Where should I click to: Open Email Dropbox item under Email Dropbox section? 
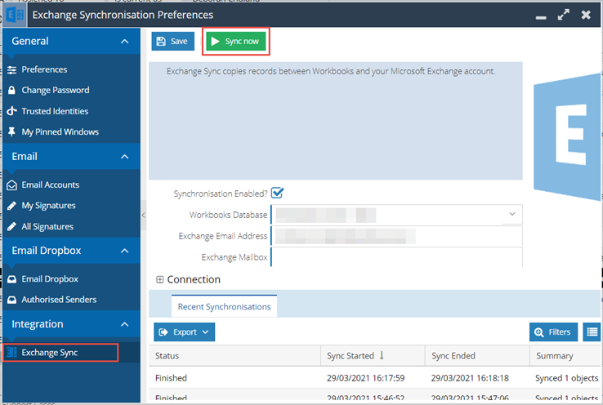click(x=50, y=279)
